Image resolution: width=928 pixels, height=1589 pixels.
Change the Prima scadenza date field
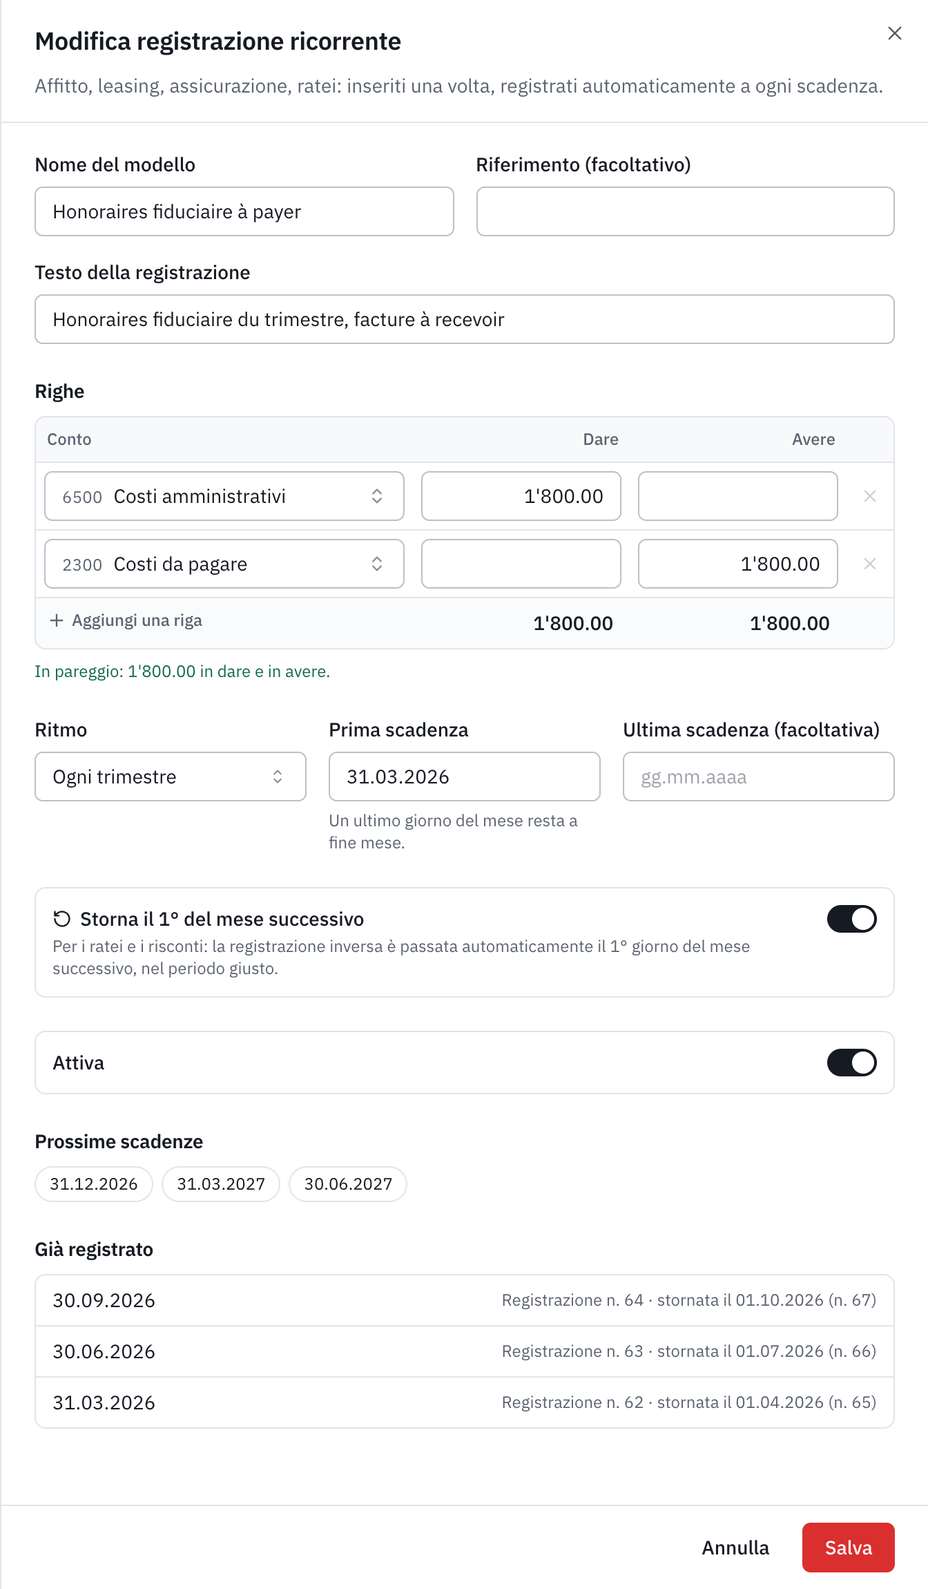tap(465, 777)
